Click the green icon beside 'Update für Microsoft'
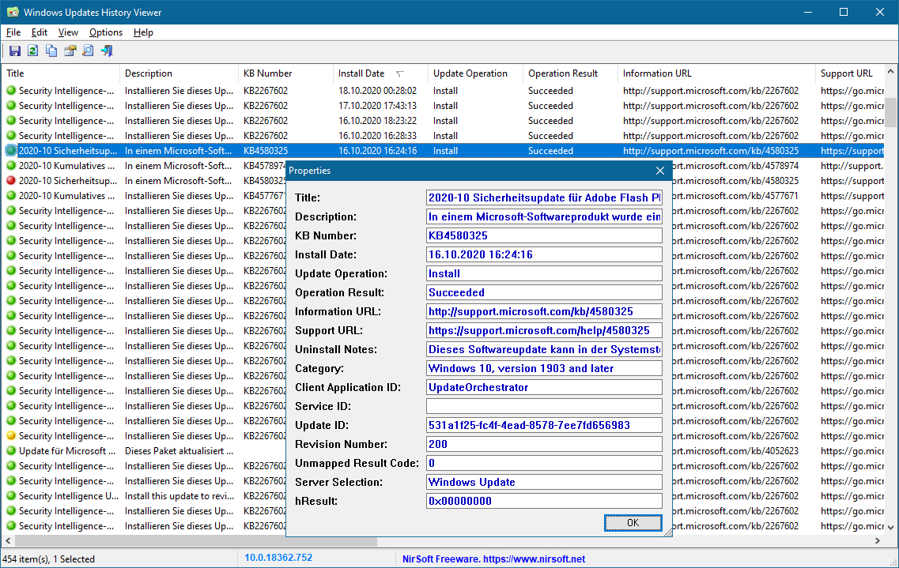Screen dimensions: 899x568 [11, 451]
